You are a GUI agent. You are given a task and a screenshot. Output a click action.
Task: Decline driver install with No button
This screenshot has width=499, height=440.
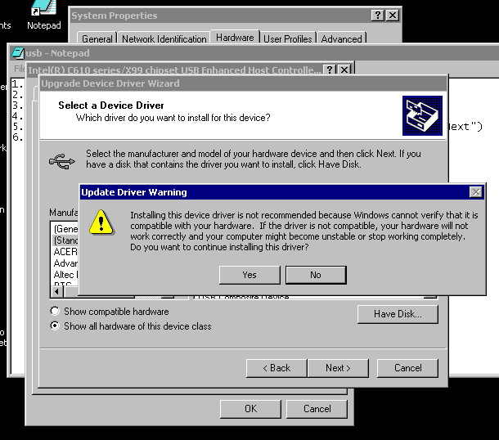(x=316, y=275)
